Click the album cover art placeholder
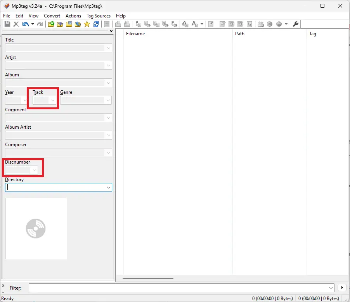The height and width of the screenshot is (302, 350). tap(36, 228)
